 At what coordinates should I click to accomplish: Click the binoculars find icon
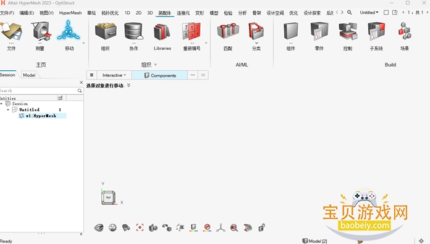pyautogui.click(x=126, y=227)
